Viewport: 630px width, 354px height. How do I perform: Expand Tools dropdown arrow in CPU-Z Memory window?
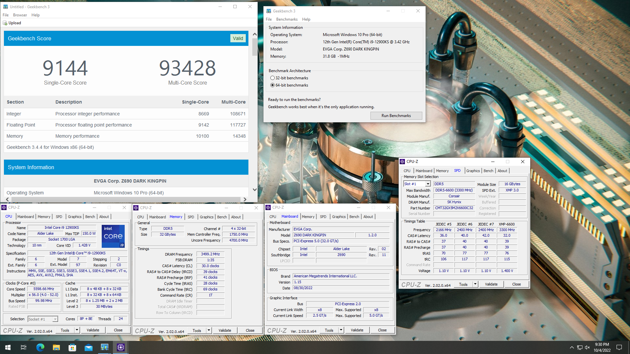pos(209,331)
